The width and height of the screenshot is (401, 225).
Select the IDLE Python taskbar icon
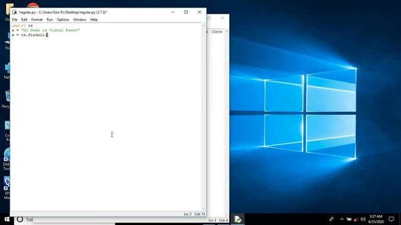pyautogui.click(x=237, y=219)
